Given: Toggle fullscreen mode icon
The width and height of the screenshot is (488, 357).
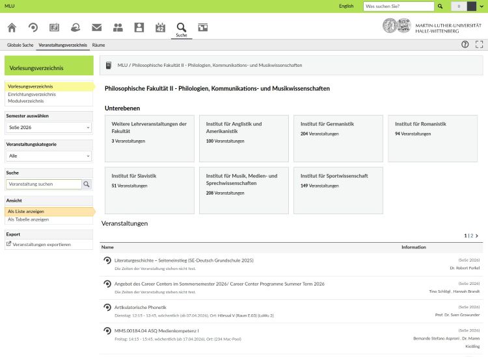Looking at the screenshot, I should (x=480, y=44).
